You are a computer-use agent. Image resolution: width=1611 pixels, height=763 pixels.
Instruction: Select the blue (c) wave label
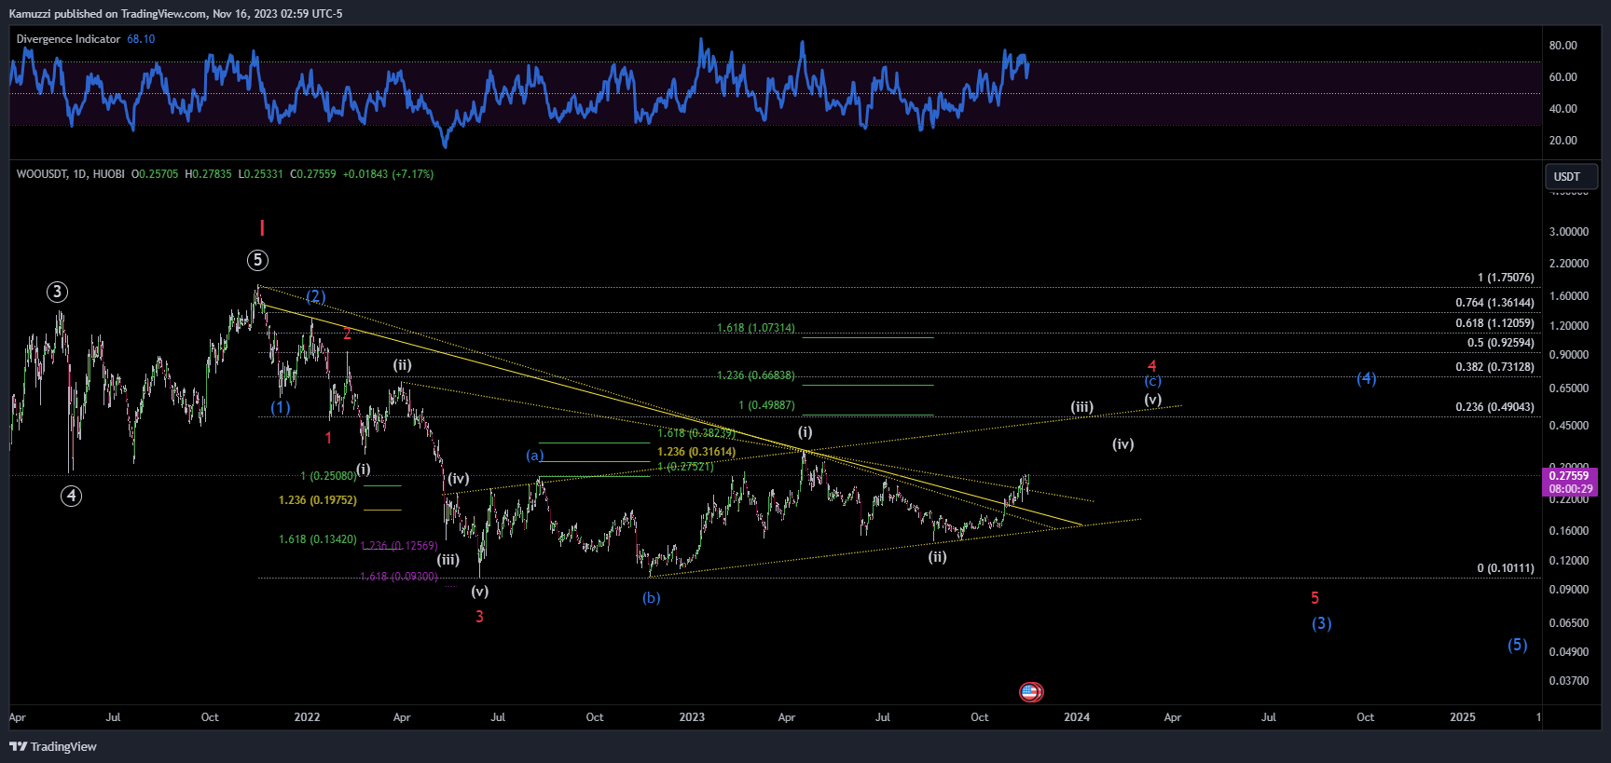point(1153,381)
